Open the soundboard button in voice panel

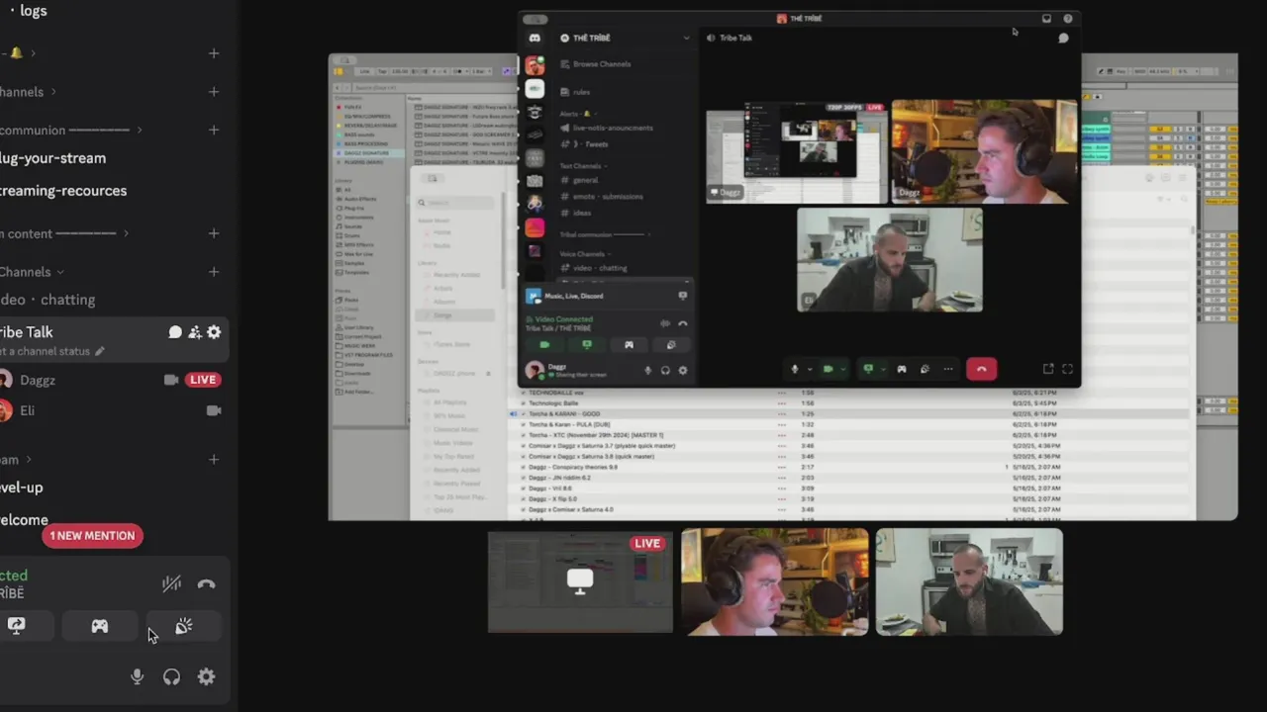click(x=184, y=626)
